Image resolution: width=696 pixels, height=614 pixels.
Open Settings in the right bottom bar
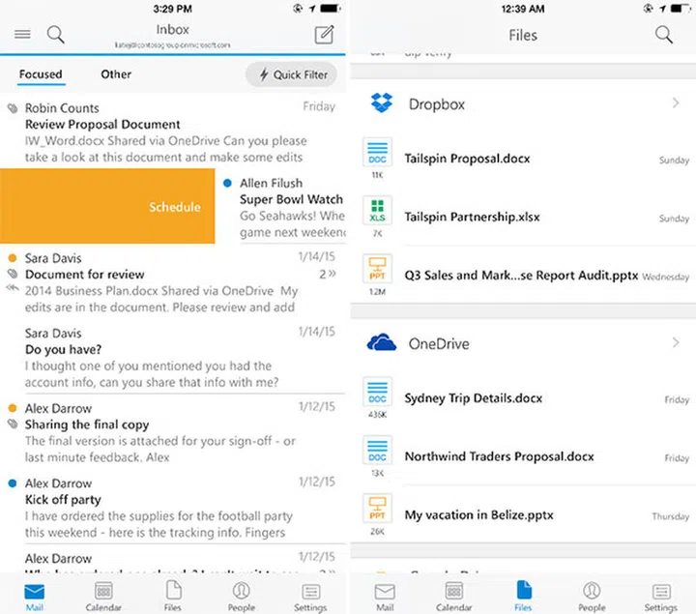click(661, 596)
